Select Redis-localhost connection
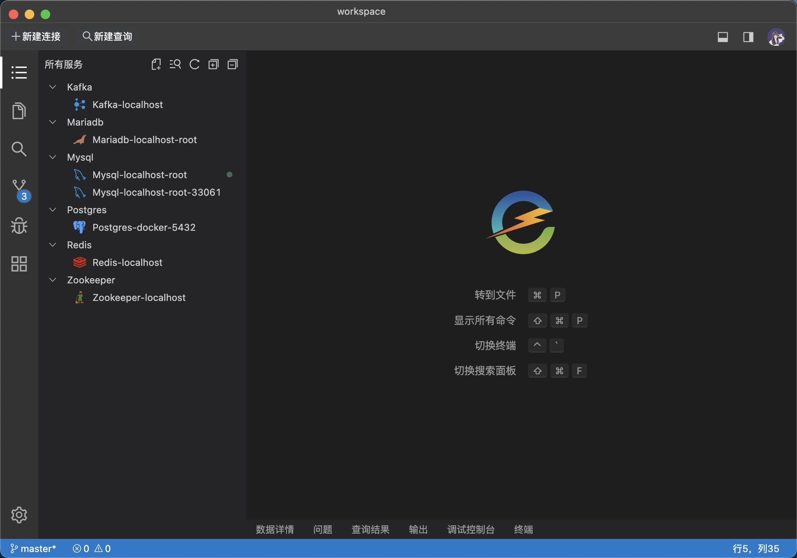Viewport: 797px width, 558px height. tap(128, 262)
